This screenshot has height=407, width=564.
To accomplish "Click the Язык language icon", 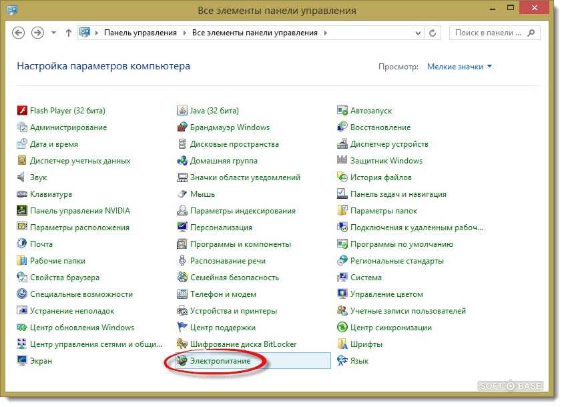I will point(342,360).
